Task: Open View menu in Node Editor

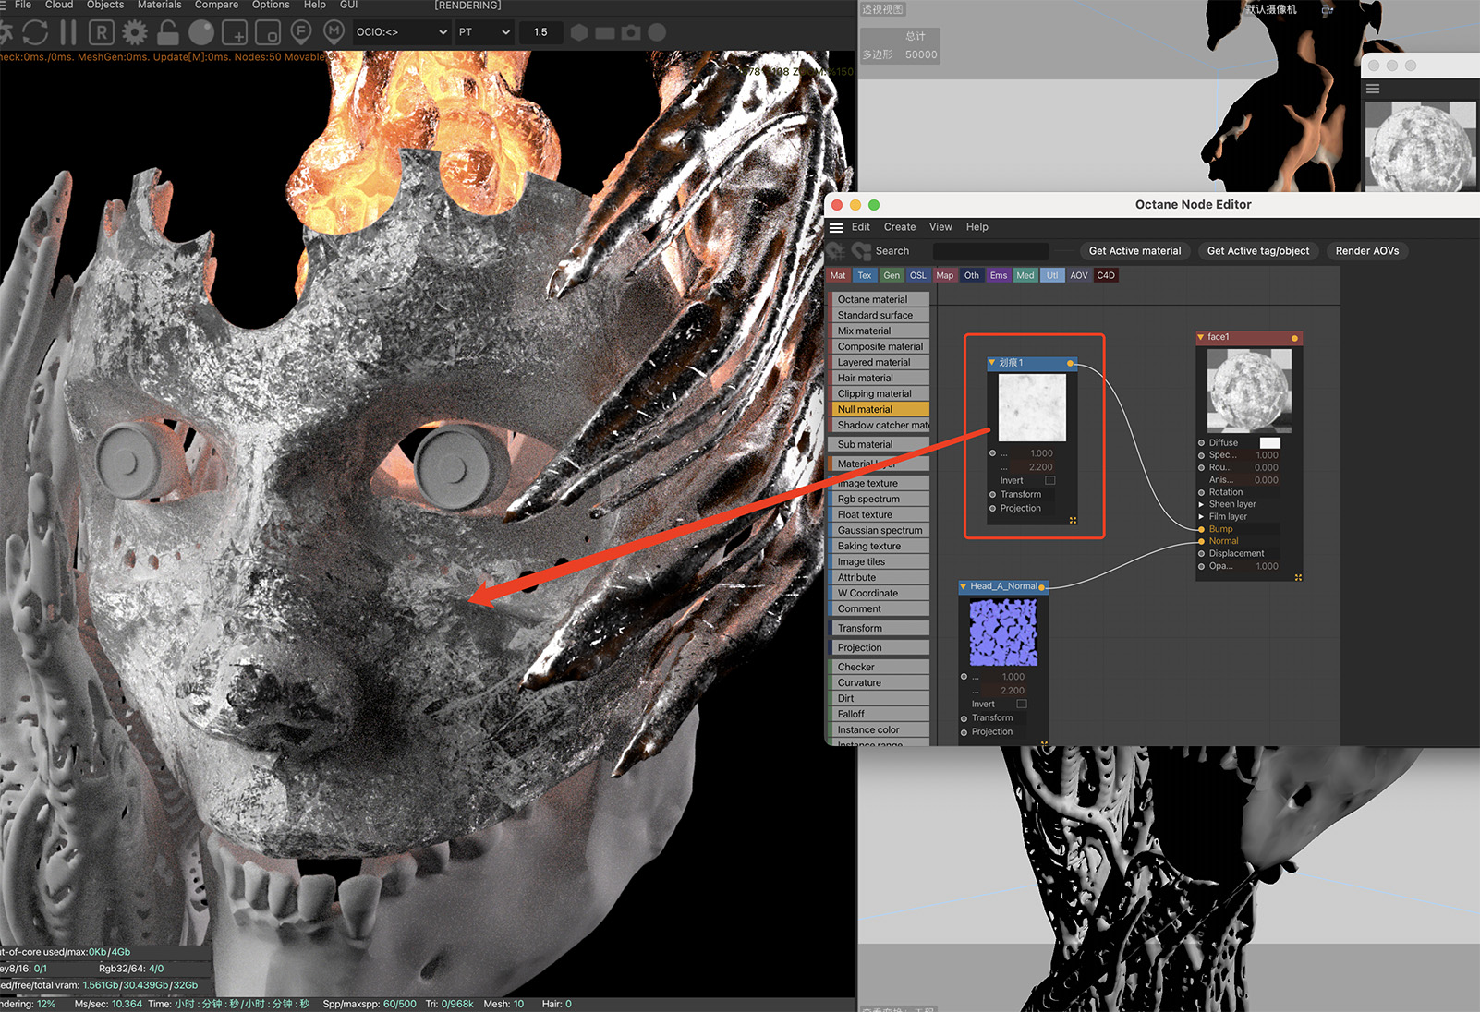Action: coord(940,227)
